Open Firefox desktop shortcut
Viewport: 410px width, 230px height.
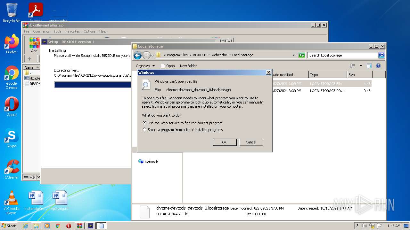coord(12,44)
